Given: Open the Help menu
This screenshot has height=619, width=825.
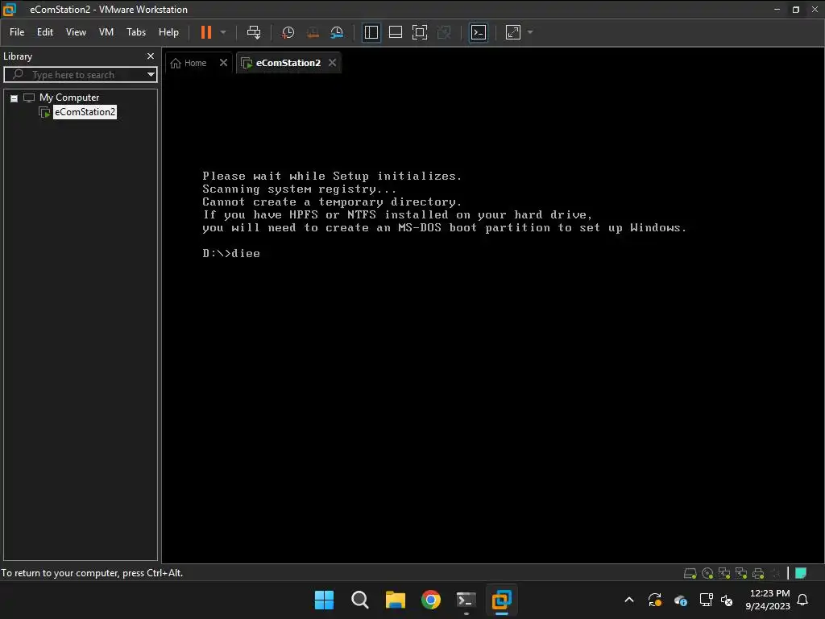Looking at the screenshot, I should click(x=168, y=32).
